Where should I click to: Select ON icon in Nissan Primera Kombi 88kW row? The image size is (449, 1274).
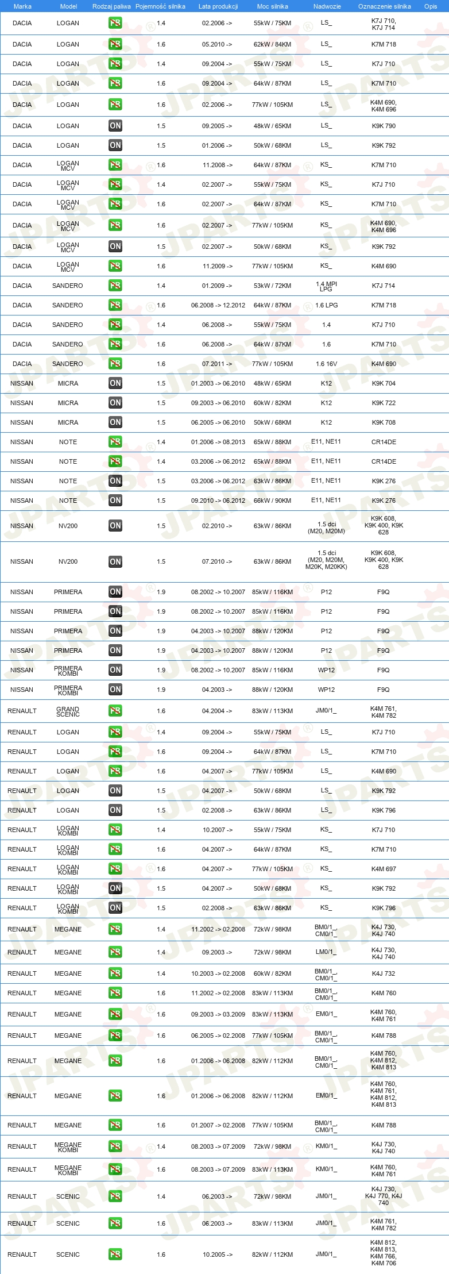(x=115, y=690)
